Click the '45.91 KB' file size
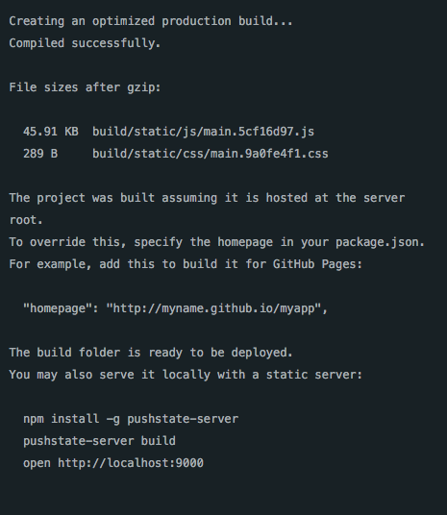 tap(51, 132)
